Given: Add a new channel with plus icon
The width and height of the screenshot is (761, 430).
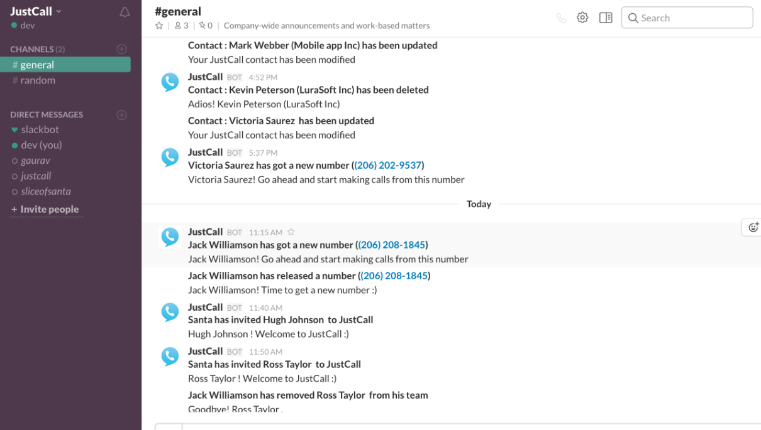Looking at the screenshot, I should click(x=122, y=49).
